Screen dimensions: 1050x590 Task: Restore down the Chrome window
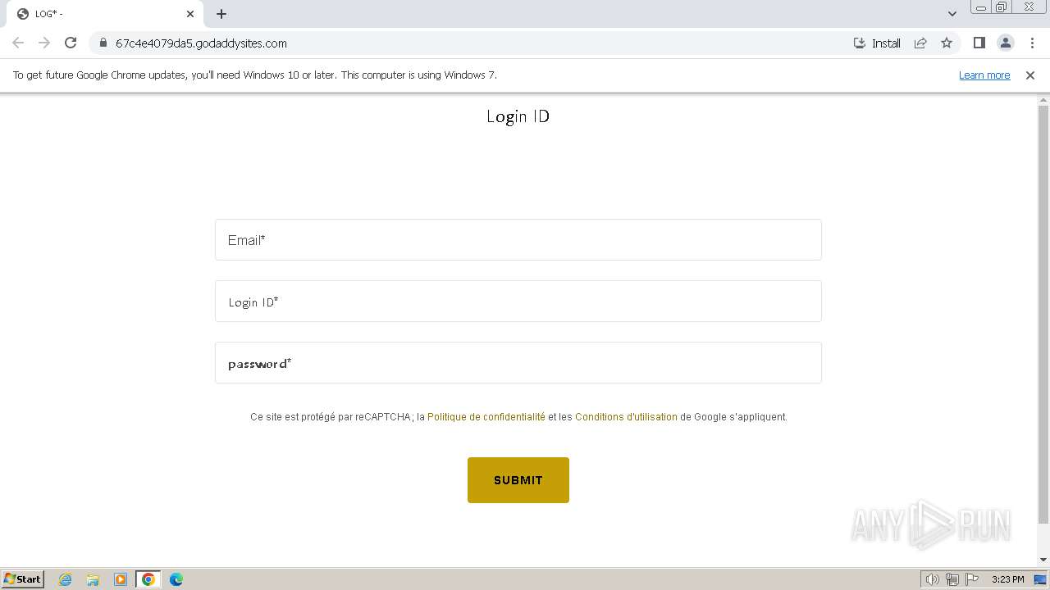point(1002,7)
